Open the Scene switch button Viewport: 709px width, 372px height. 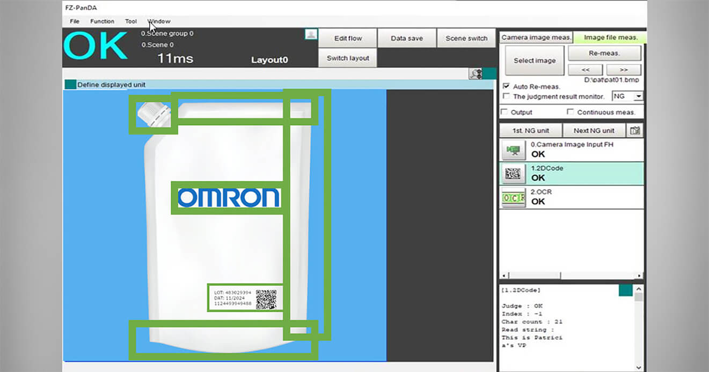tap(466, 38)
